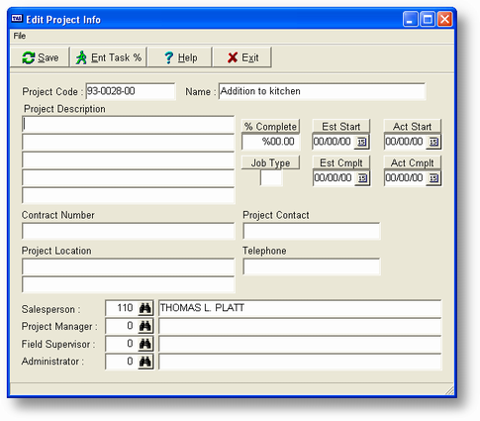The image size is (480, 421).
Task: Open Est Start calendar picker
Action: pos(361,142)
